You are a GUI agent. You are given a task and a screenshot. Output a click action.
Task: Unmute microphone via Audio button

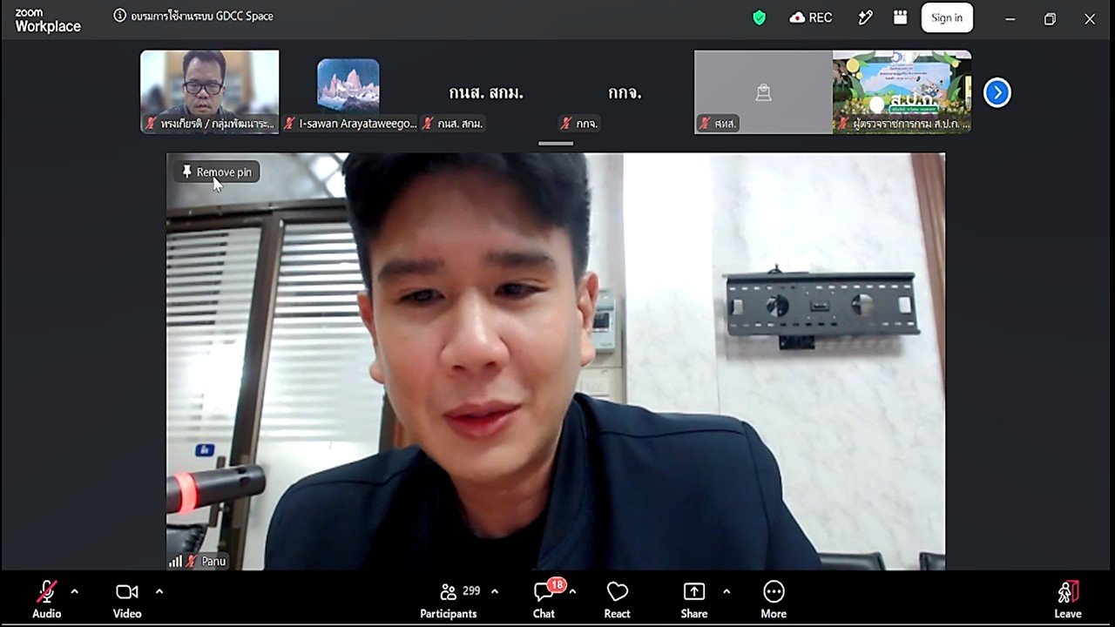46,600
